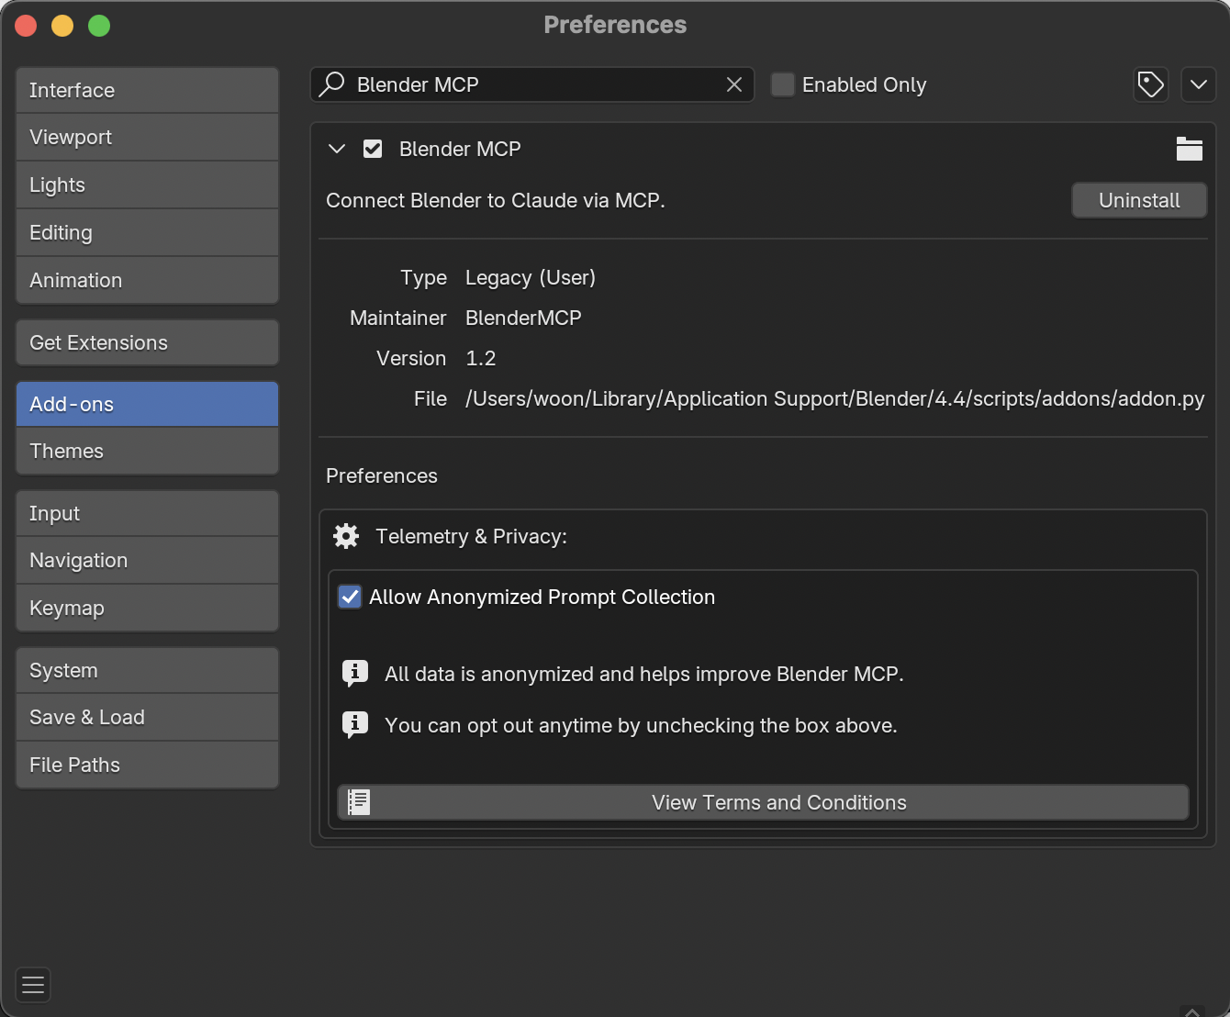Viewport: 1230px width, 1017px height.
Task: Click the search magnifier icon
Action: click(x=331, y=84)
